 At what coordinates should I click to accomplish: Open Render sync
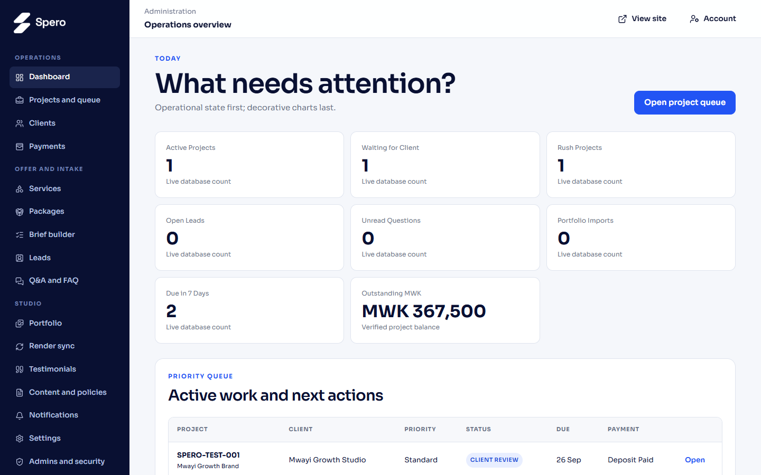pyautogui.click(x=64, y=346)
